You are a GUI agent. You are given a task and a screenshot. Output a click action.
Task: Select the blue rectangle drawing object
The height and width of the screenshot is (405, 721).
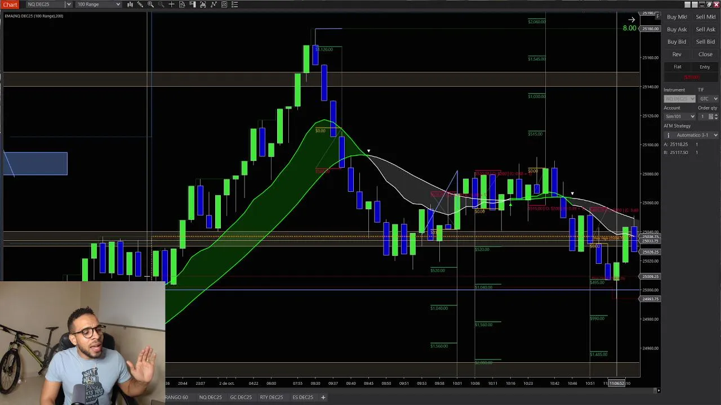(x=35, y=164)
